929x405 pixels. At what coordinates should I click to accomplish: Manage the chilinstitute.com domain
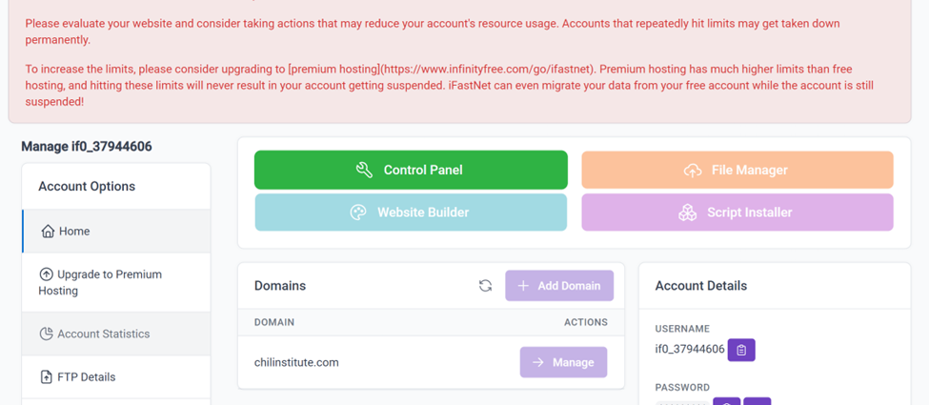coord(563,362)
